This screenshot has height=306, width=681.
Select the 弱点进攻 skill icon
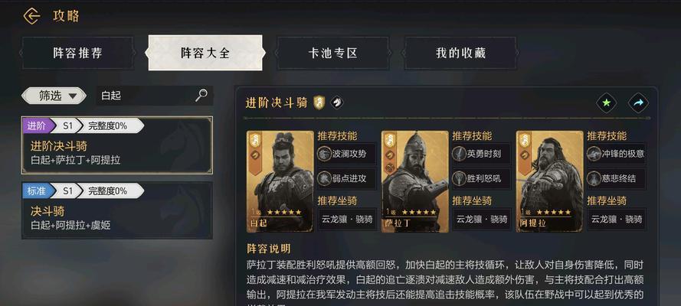(325, 178)
